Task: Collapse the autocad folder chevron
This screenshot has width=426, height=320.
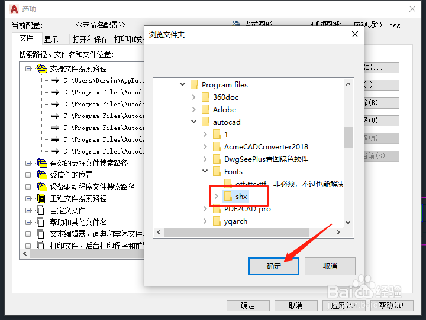Action: coord(193,122)
